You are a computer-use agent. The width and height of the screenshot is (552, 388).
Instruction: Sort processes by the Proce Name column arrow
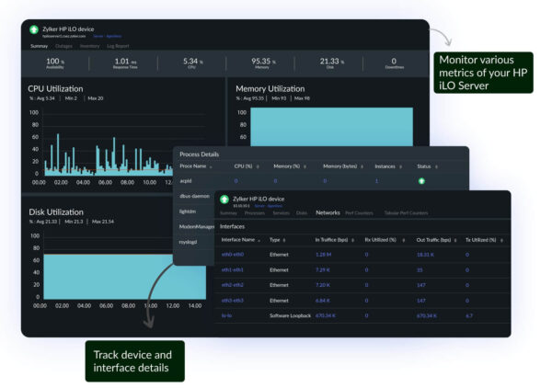click(211, 166)
